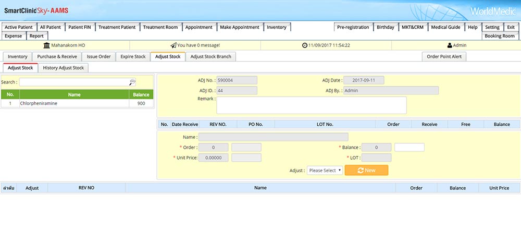Click into the Remark text box
Image resolution: width=521 pixels, height=252 pixels.
tap(311, 105)
